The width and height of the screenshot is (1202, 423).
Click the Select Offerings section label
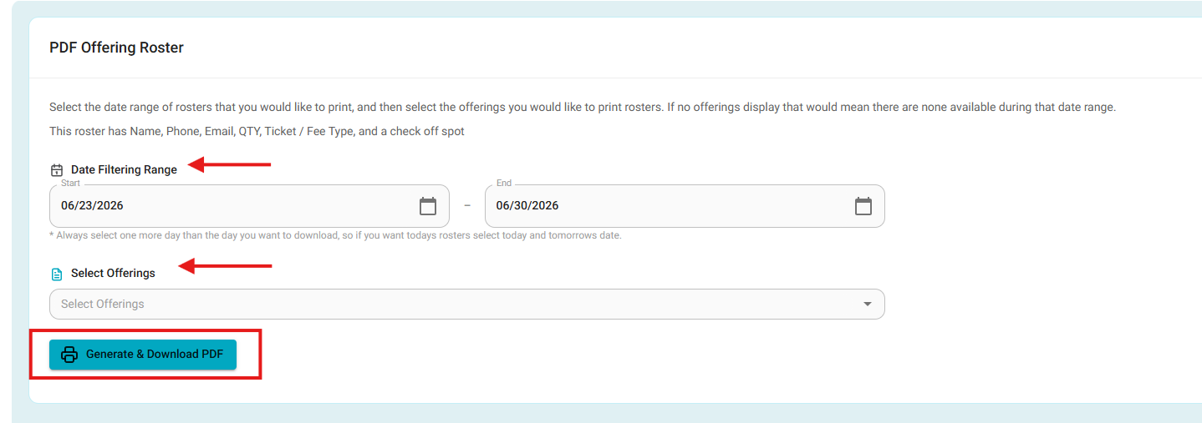click(x=113, y=273)
